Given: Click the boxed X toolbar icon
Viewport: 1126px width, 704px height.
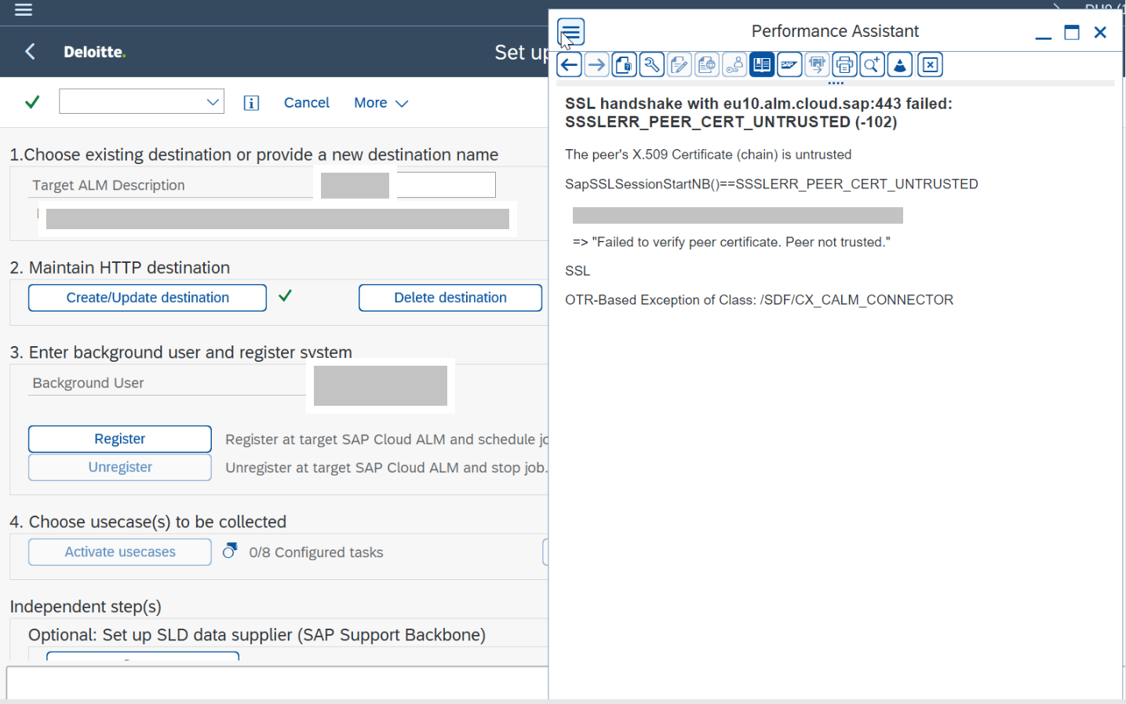Looking at the screenshot, I should [x=931, y=65].
